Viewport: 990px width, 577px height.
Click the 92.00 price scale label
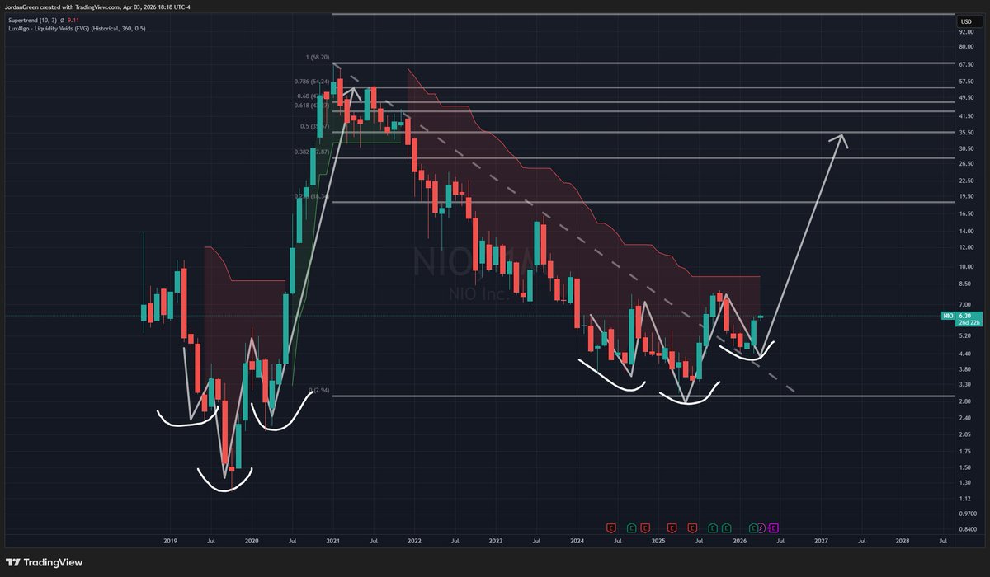pyautogui.click(x=967, y=31)
